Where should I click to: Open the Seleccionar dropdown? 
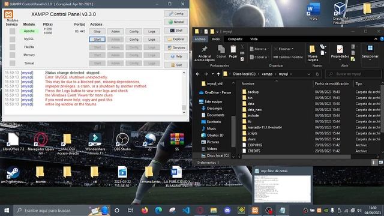click(370, 53)
